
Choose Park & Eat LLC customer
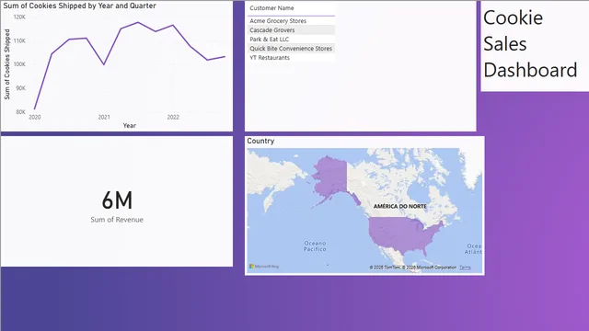pyautogui.click(x=291, y=40)
